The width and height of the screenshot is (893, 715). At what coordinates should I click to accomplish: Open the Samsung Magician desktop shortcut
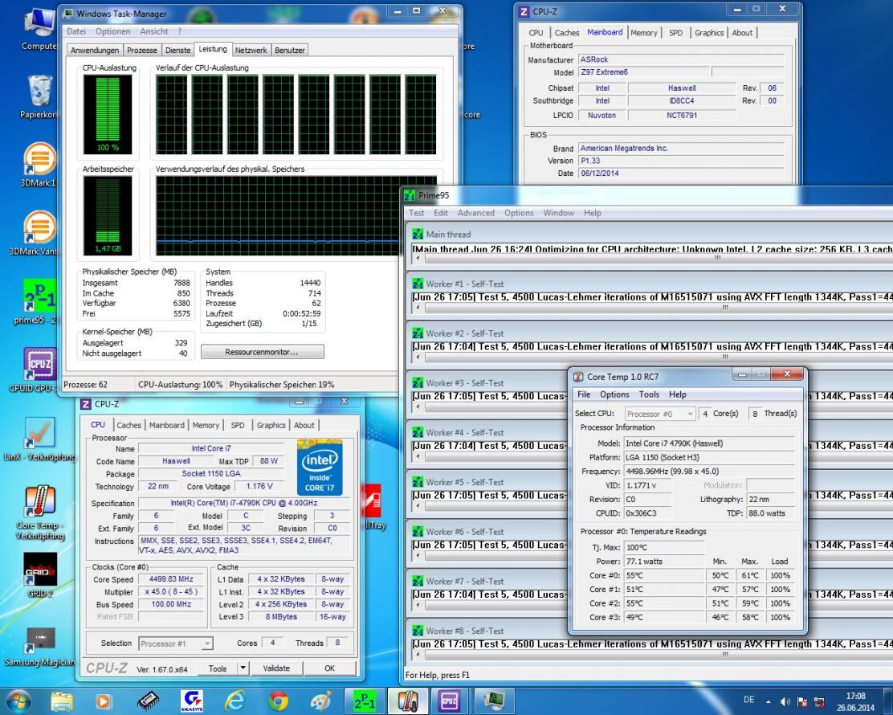[40, 647]
